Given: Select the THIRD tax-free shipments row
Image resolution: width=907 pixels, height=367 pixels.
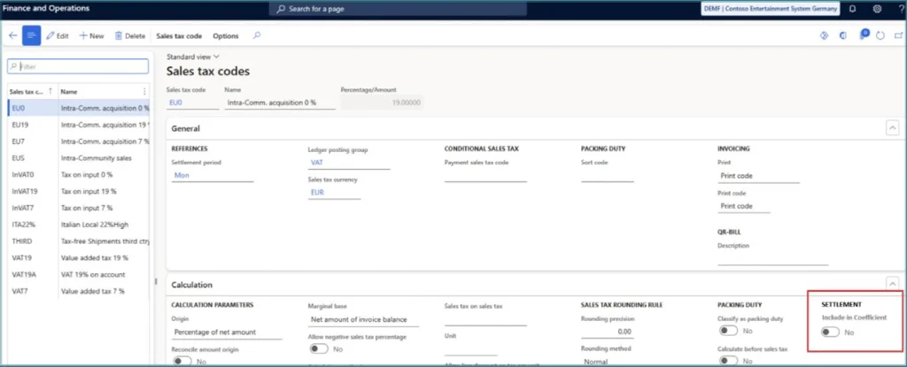Looking at the screenshot, I should (78, 241).
